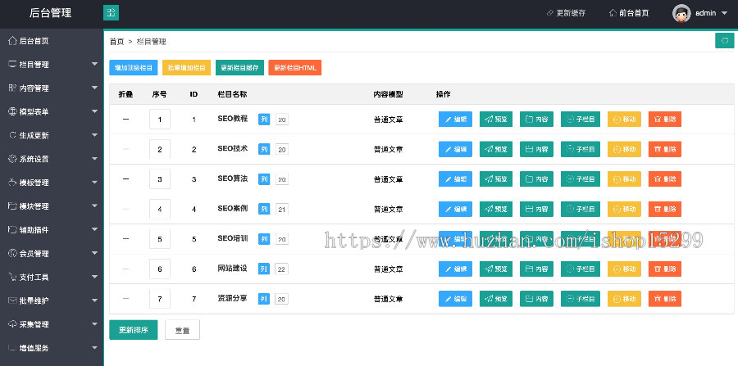
Task: Click the 列 badge for SEO教程
Action: (264, 120)
